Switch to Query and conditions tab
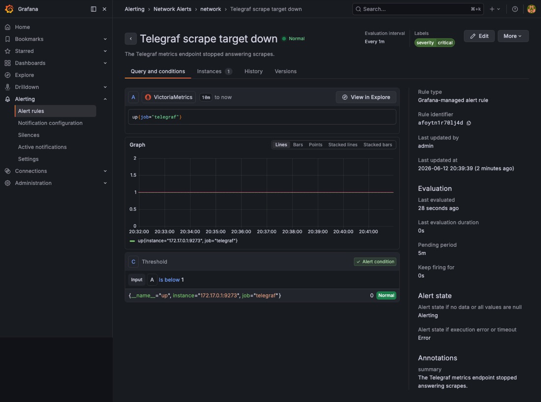The image size is (541, 402). [x=158, y=71]
